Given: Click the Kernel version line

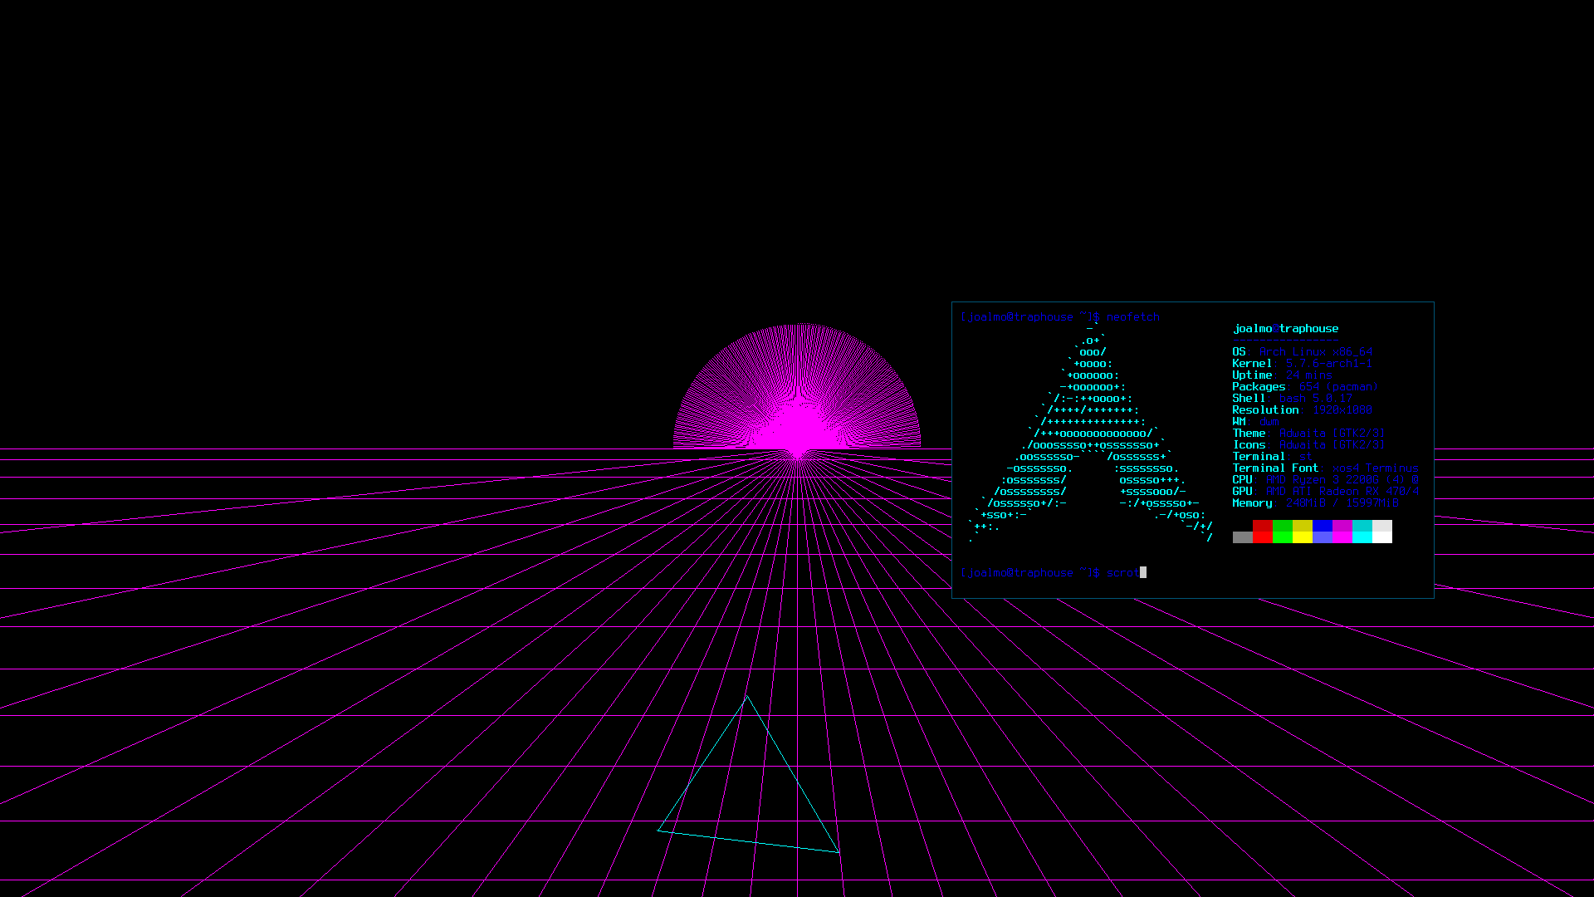Looking at the screenshot, I should click(x=1302, y=364).
